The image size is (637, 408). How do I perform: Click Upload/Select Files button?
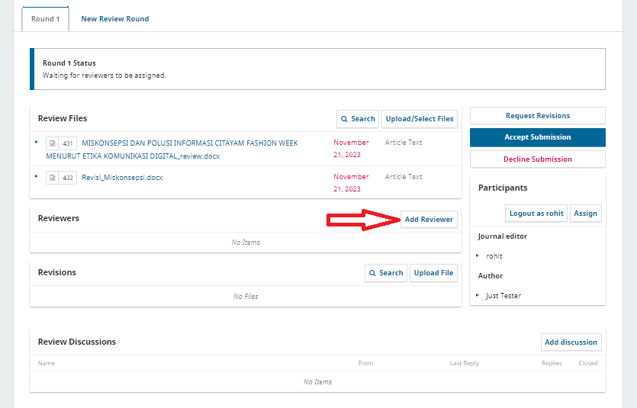420,119
